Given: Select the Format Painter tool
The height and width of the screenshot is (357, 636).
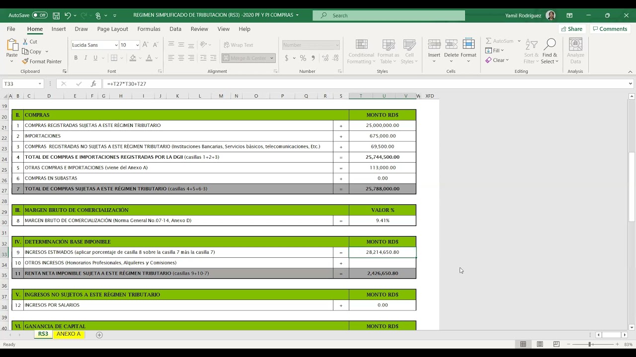Looking at the screenshot, I should pos(42,61).
